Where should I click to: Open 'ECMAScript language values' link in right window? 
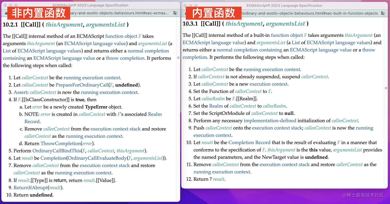(338, 42)
